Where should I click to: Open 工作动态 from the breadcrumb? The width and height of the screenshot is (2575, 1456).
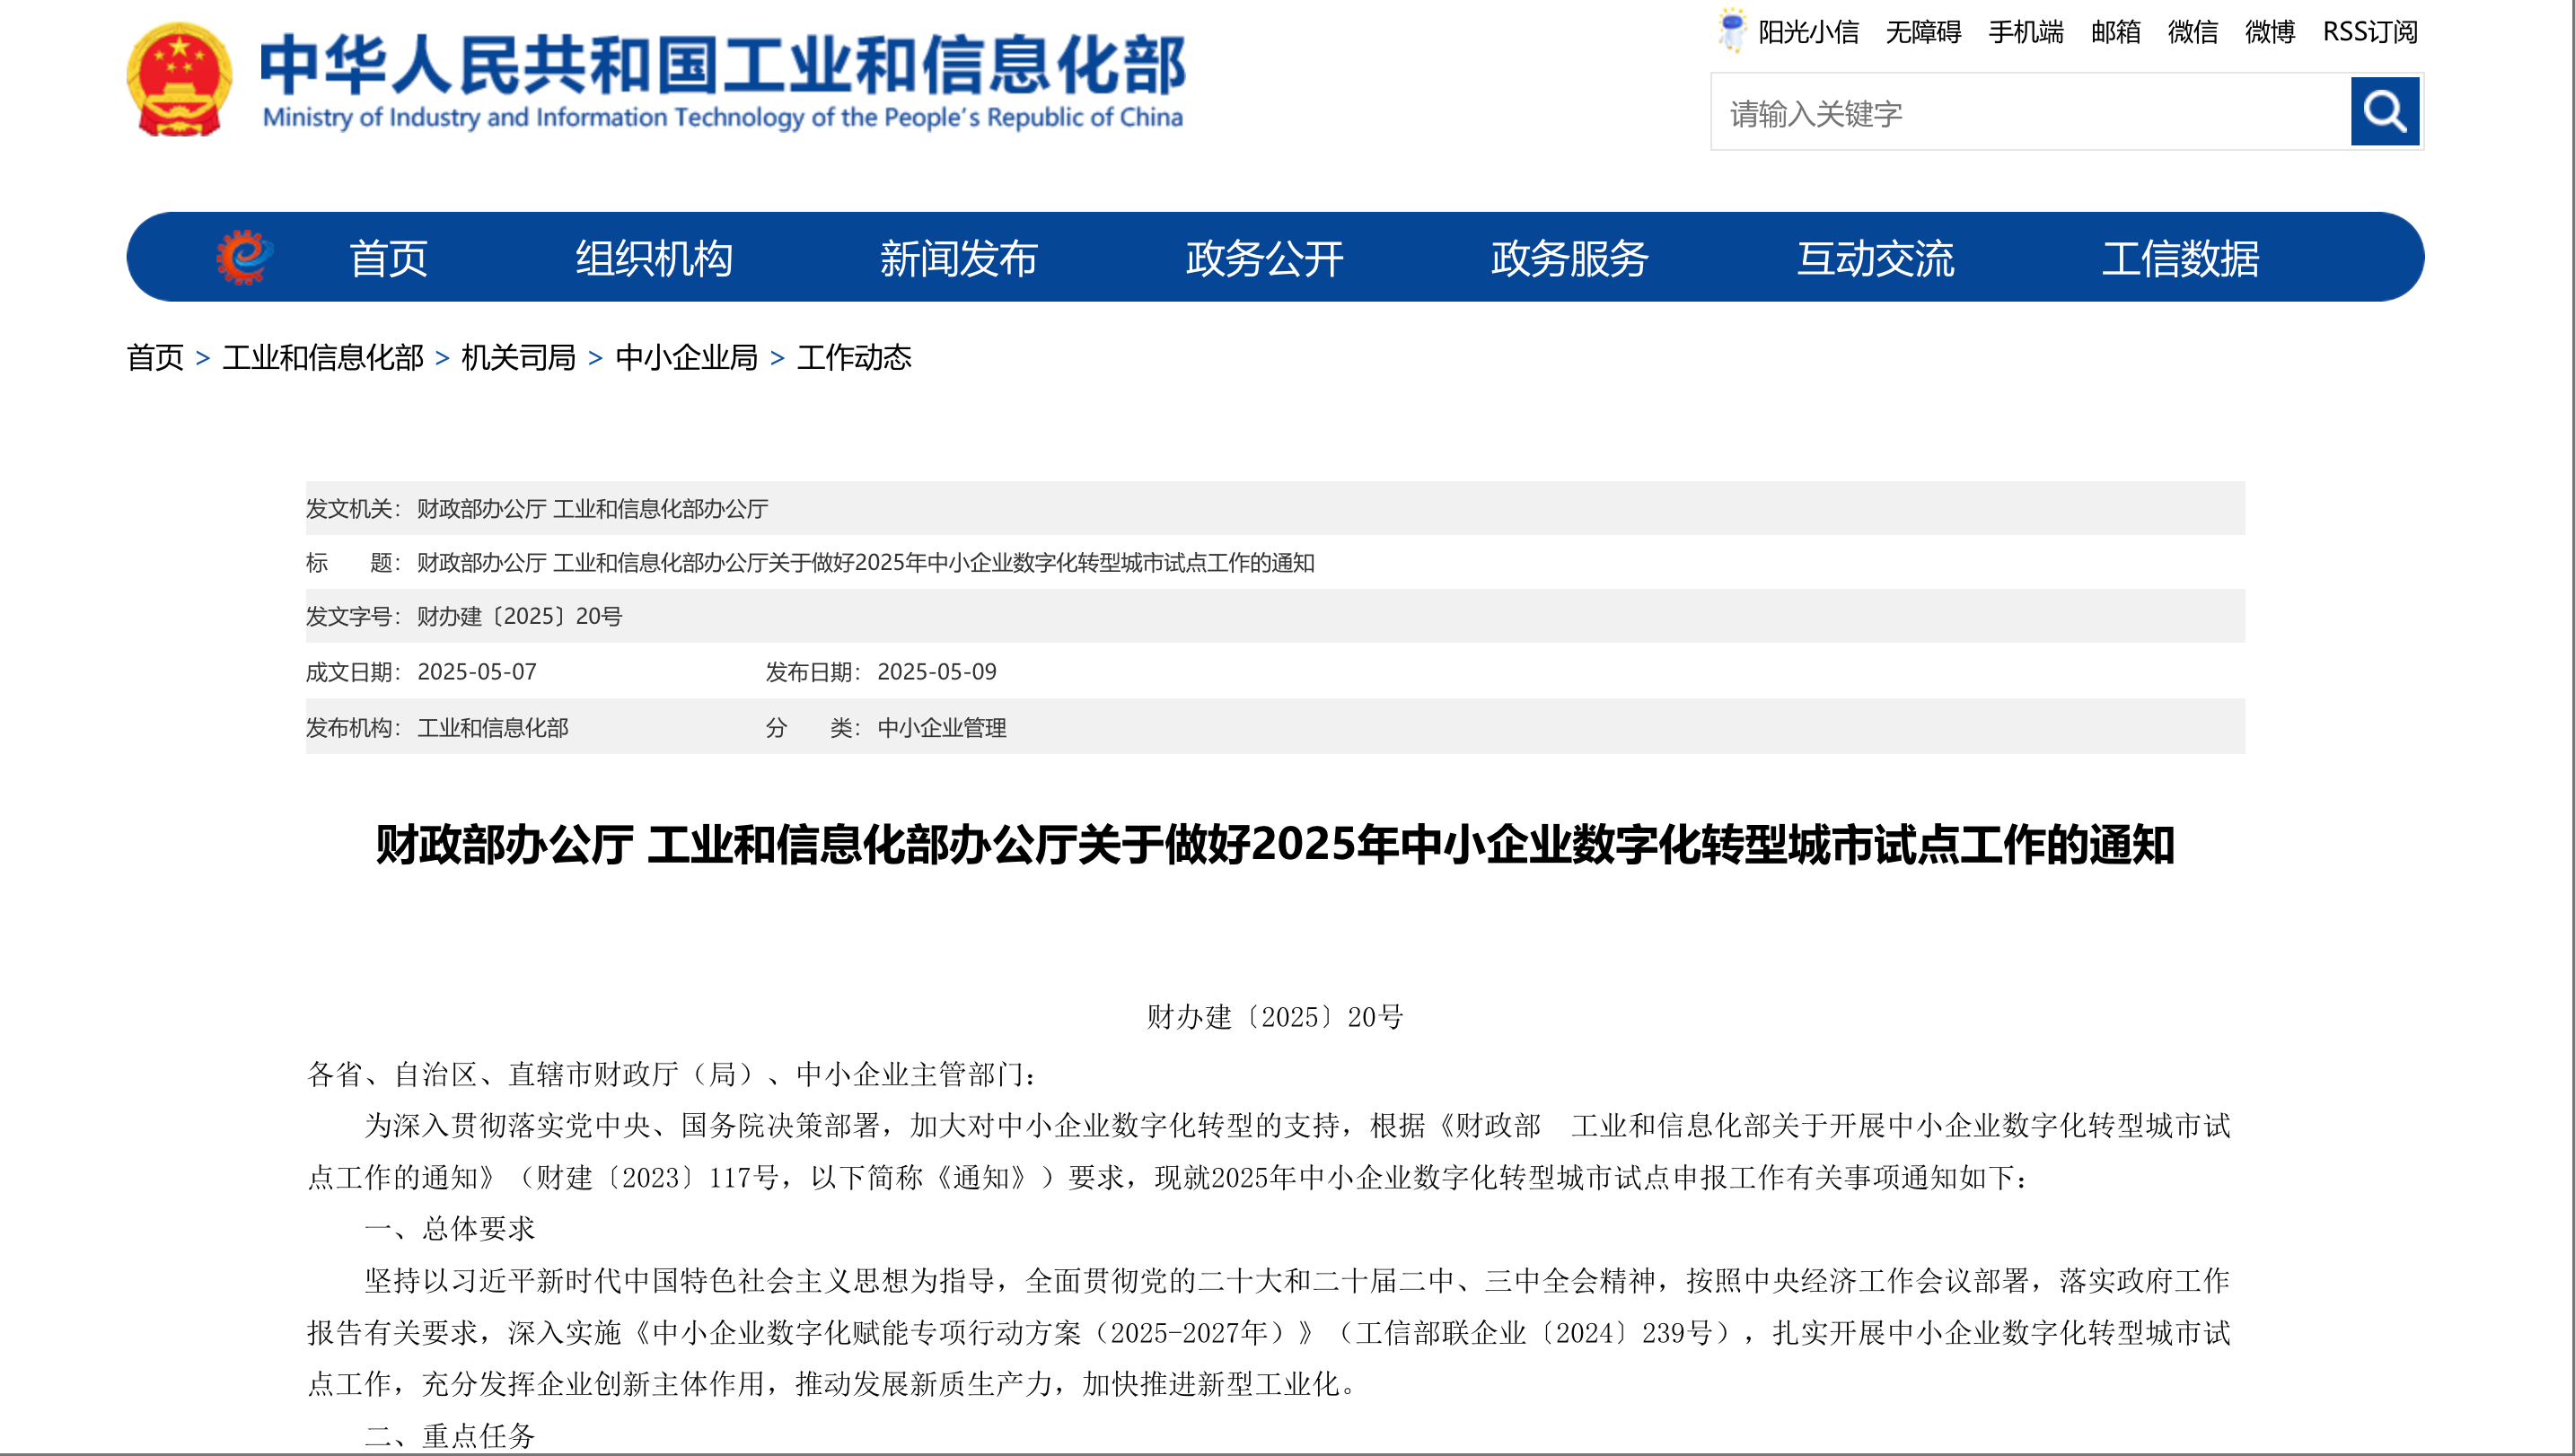(x=855, y=359)
